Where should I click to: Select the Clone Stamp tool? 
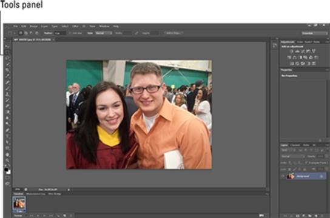(7, 94)
